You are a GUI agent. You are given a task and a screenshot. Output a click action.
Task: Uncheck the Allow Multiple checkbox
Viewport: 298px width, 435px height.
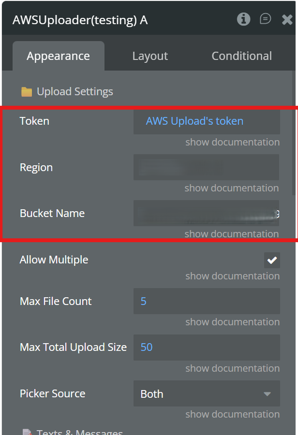click(x=272, y=260)
